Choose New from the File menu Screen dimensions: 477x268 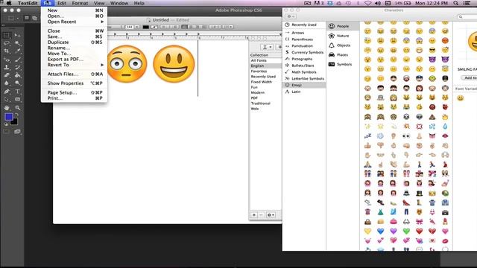tap(74, 10)
